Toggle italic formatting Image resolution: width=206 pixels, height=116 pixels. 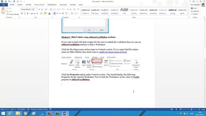click(x=25, y=14)
